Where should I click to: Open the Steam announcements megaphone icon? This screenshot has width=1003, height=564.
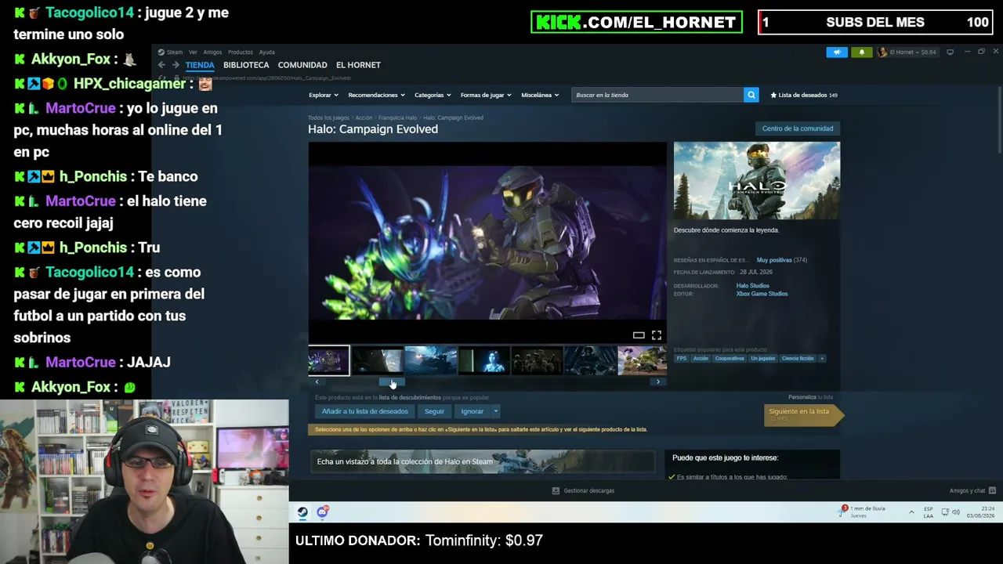[837, 52]
